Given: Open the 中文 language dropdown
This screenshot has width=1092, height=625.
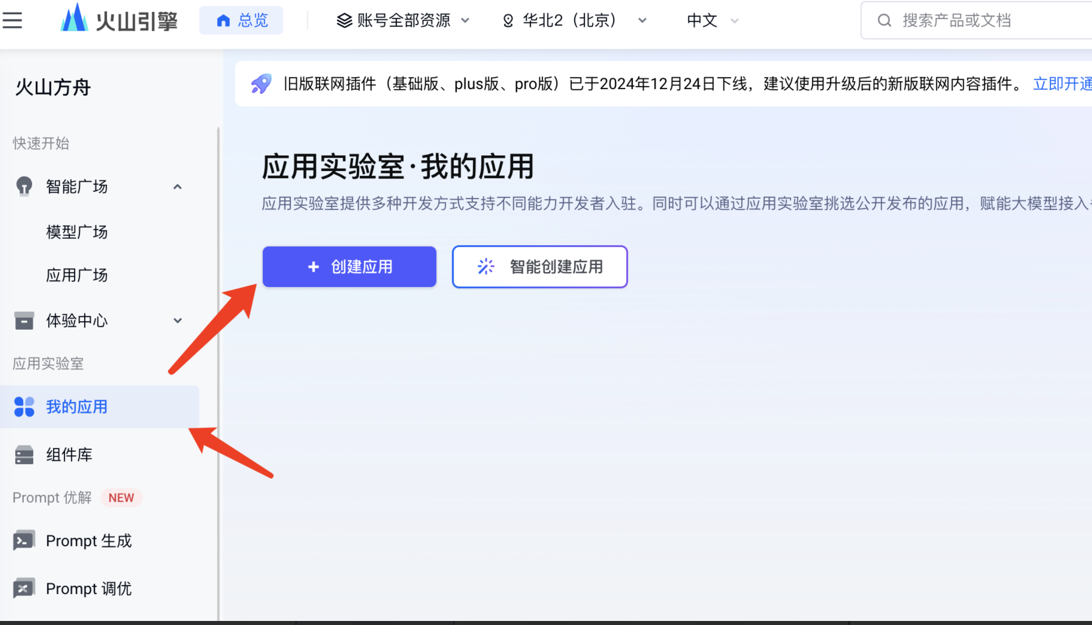Looking at the screenshot, I should coord(712,20).
